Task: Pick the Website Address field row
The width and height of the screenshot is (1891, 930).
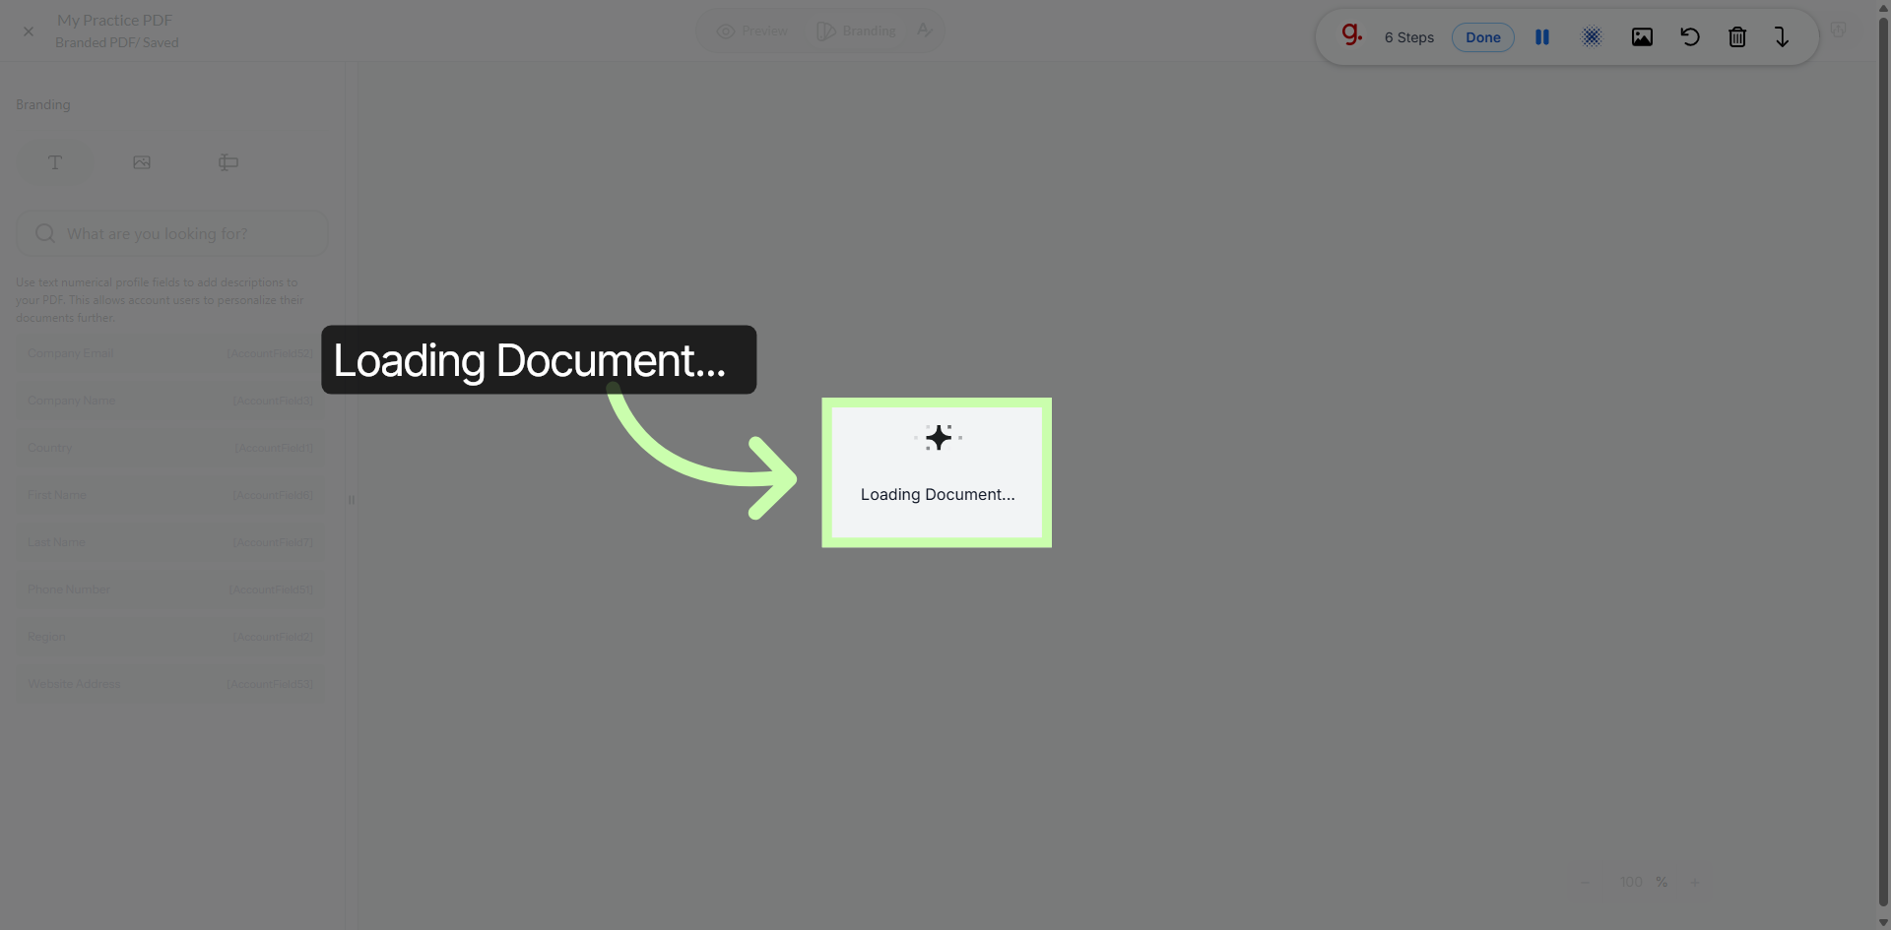Action: [169, 684]
